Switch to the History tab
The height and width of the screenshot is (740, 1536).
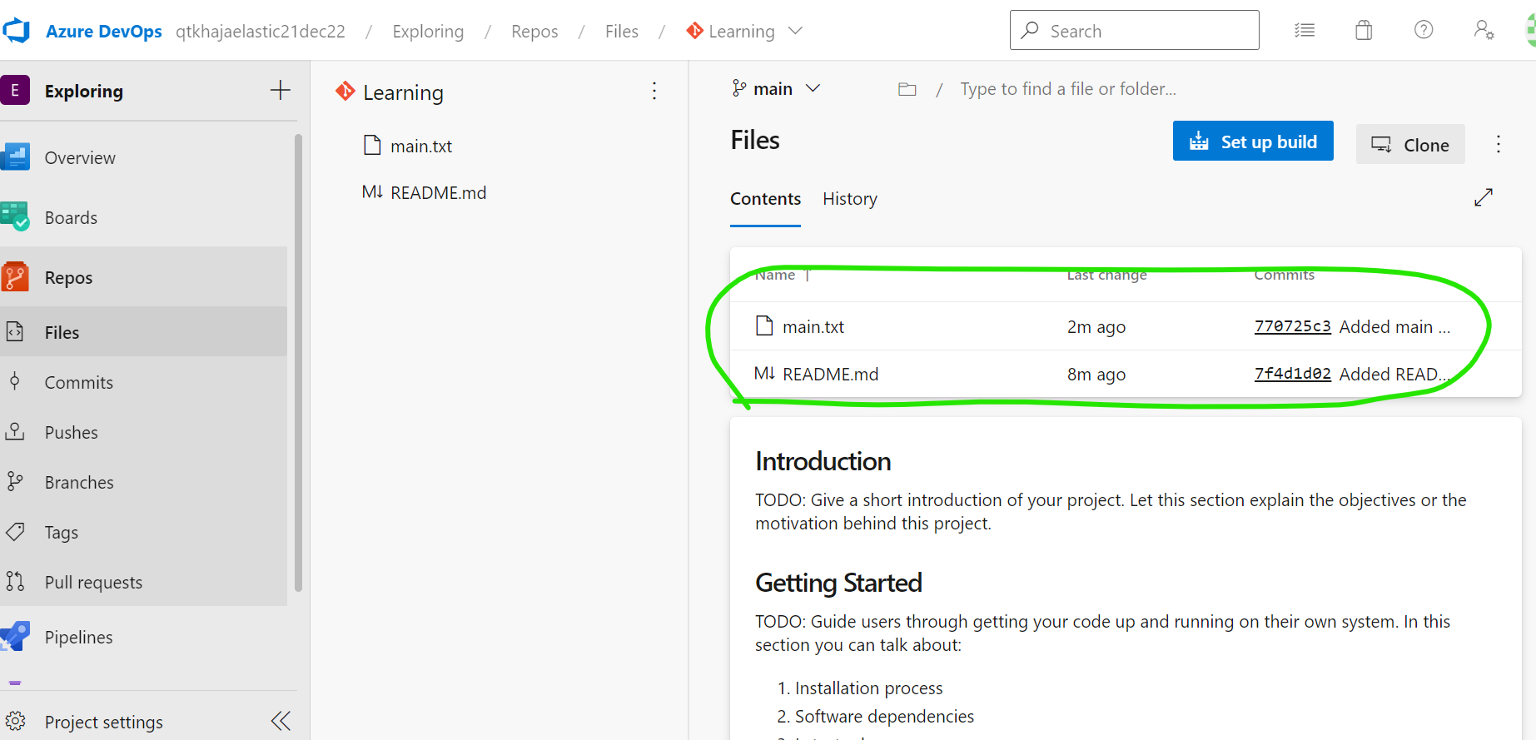(x=849, y=199)
